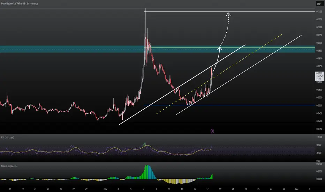The height and width of the screenshot is (192, 325).
Task: Select the white horizontal resistance line at 0.1100
Action: 229,12
